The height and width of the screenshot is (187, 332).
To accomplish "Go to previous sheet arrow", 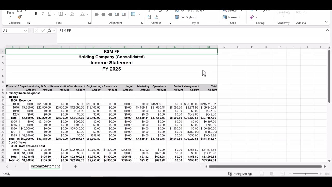I will click(7, 166).
